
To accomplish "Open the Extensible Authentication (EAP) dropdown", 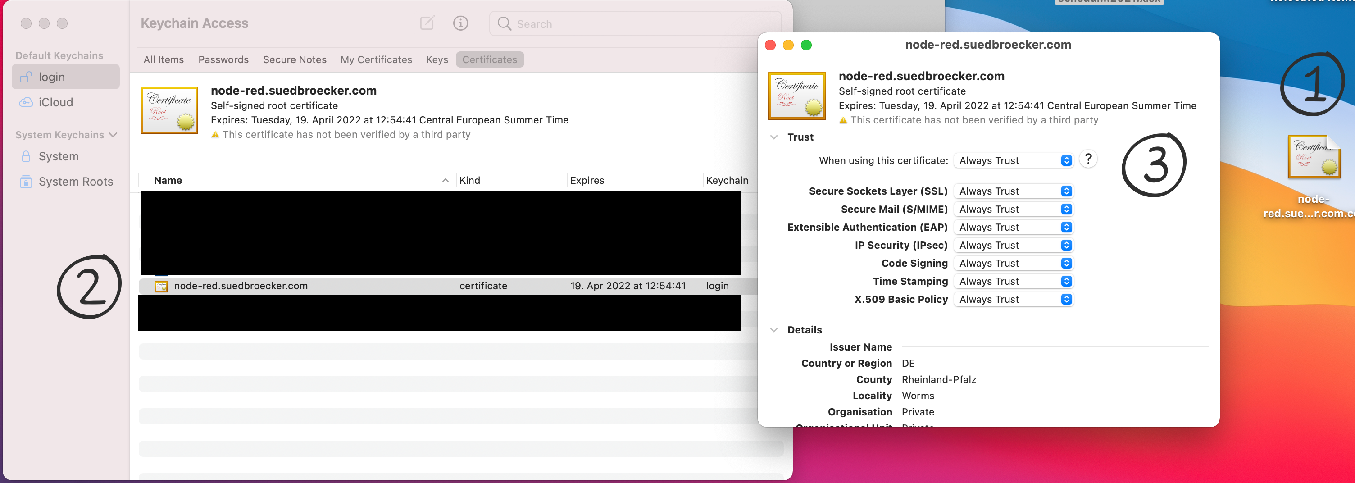I will click(x=1013, y=227).
